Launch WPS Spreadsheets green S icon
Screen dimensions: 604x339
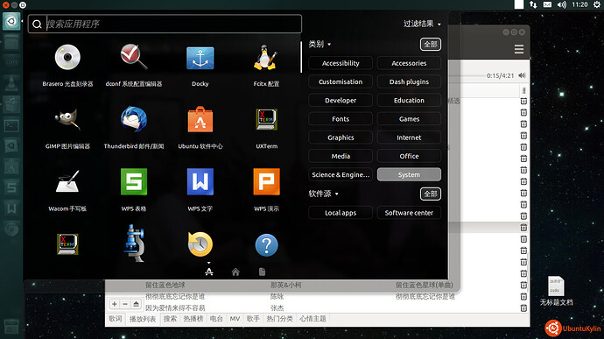134,181
